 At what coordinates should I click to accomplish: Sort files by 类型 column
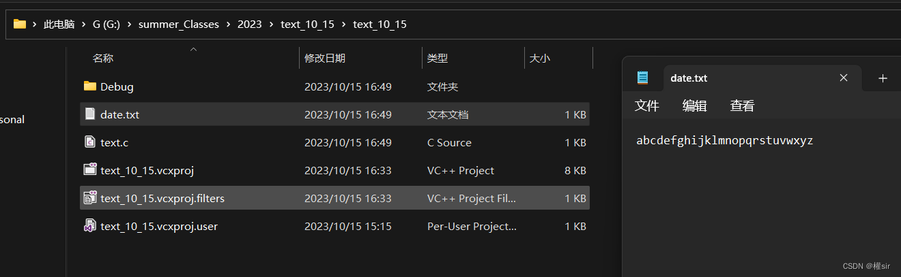pyautogui.click(x=438, y=59)
